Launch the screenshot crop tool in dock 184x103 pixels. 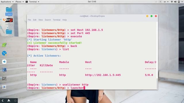click(x=4, y=78)
